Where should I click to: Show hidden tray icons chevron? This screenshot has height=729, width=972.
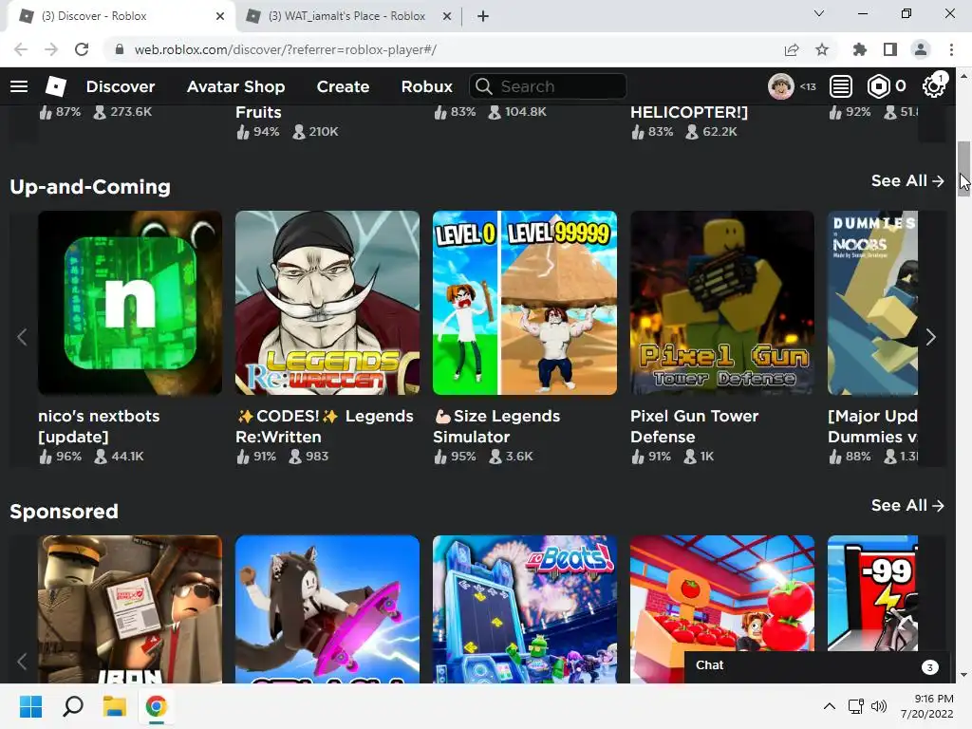(x=830, y=706)
